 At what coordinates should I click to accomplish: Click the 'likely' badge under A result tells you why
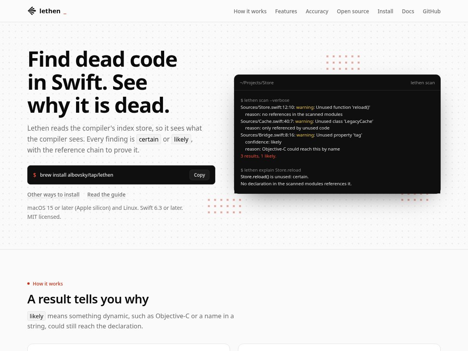coord(36,316)
